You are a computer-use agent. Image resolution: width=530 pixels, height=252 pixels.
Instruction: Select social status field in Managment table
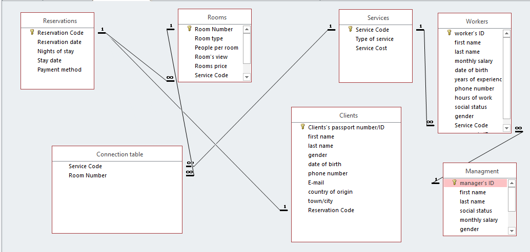pos(475,211)
